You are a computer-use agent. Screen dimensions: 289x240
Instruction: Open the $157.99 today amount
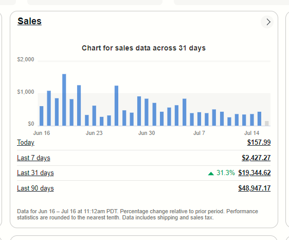point(259,142)
